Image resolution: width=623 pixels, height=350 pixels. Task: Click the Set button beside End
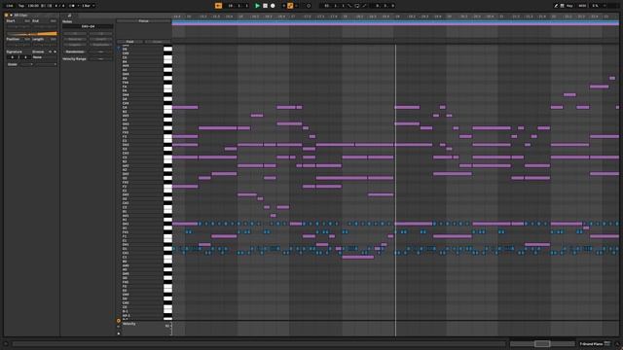(53, 20)
